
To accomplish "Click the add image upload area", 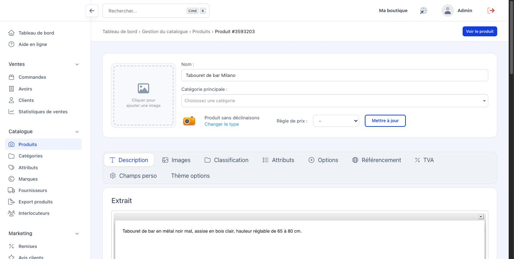I will pos(143,95).
